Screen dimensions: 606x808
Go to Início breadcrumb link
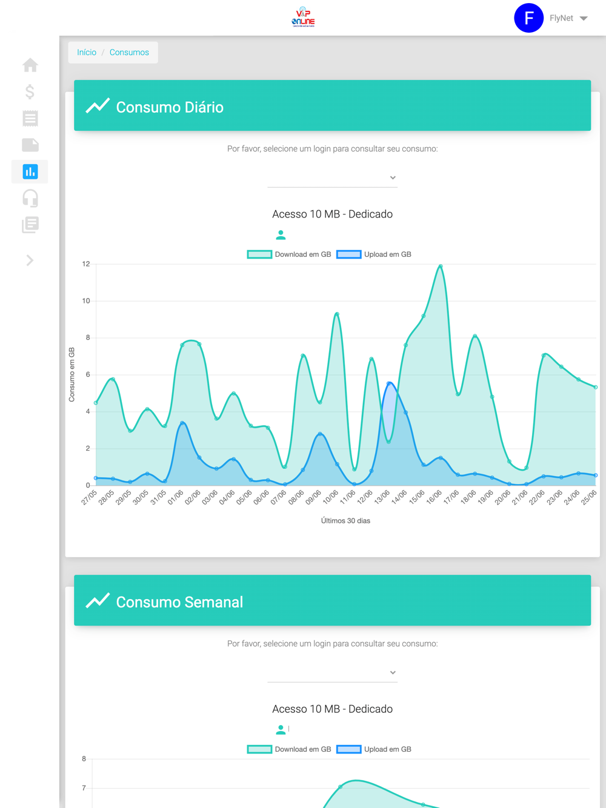click(87, 53)
